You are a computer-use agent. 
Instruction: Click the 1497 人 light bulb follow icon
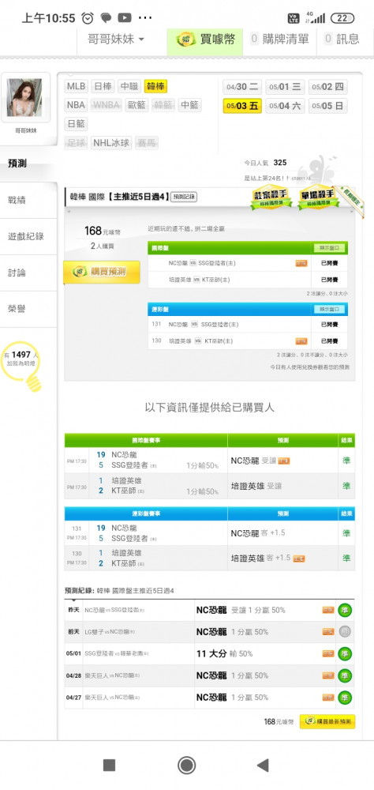pyautogui.click(x=21, y=365)
